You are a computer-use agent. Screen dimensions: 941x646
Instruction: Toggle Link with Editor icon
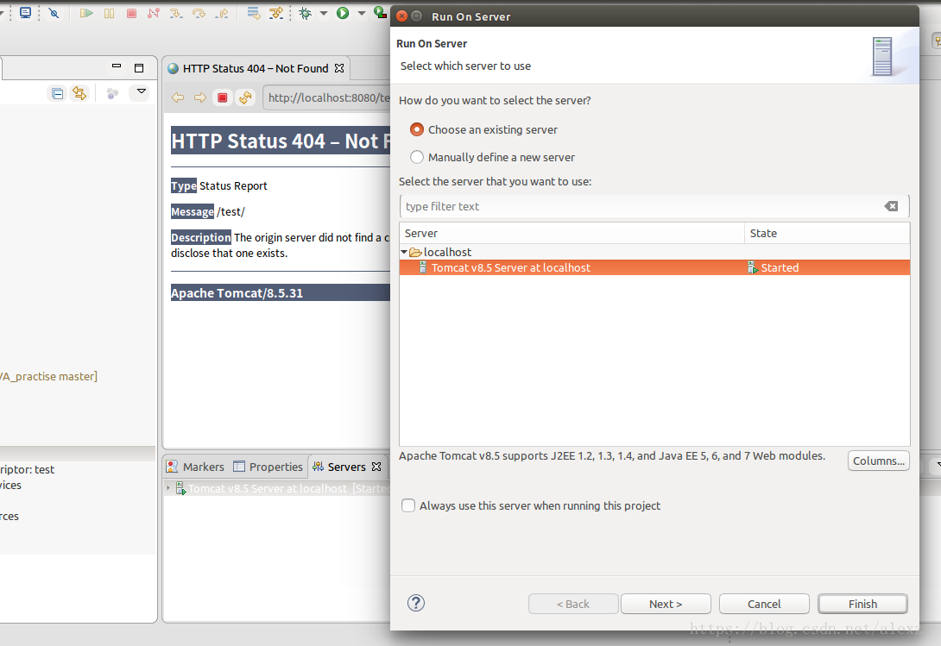coord(79,93)
